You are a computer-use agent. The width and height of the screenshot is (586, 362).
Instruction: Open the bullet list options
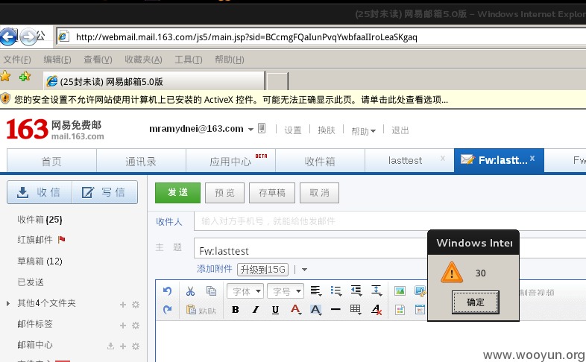click(336, 290)
